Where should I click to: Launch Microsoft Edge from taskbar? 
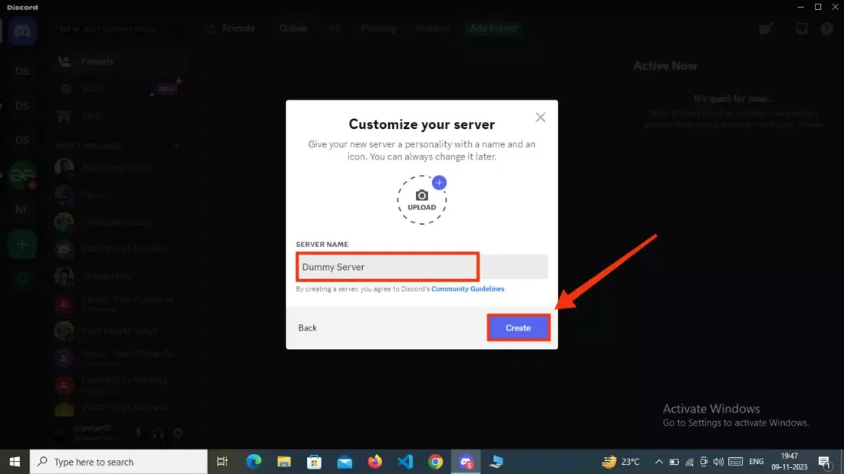pos(253,462)
